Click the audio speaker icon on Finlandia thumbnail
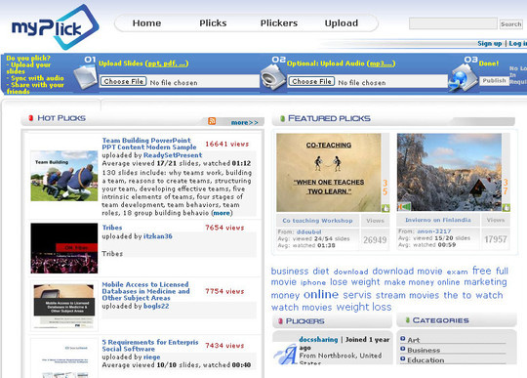Screen dimensions: 527x378 [x=404, y=206]
